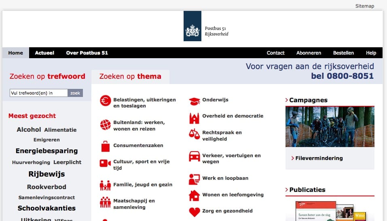Click the Samenlevingscontract keyword link
This screenshot has width=387, height=221.
click(47, 198)
